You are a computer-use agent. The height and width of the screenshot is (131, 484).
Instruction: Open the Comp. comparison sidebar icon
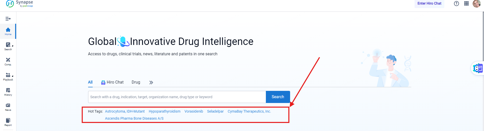click(x=8, y=61)
